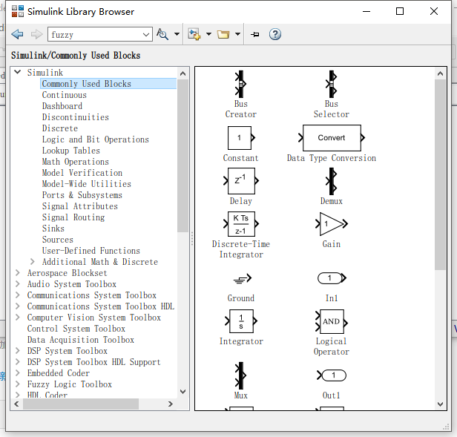Expand Additional Math & Discrete node
Viewport: 457px width, 437px height.
click(x=32, y=261)
